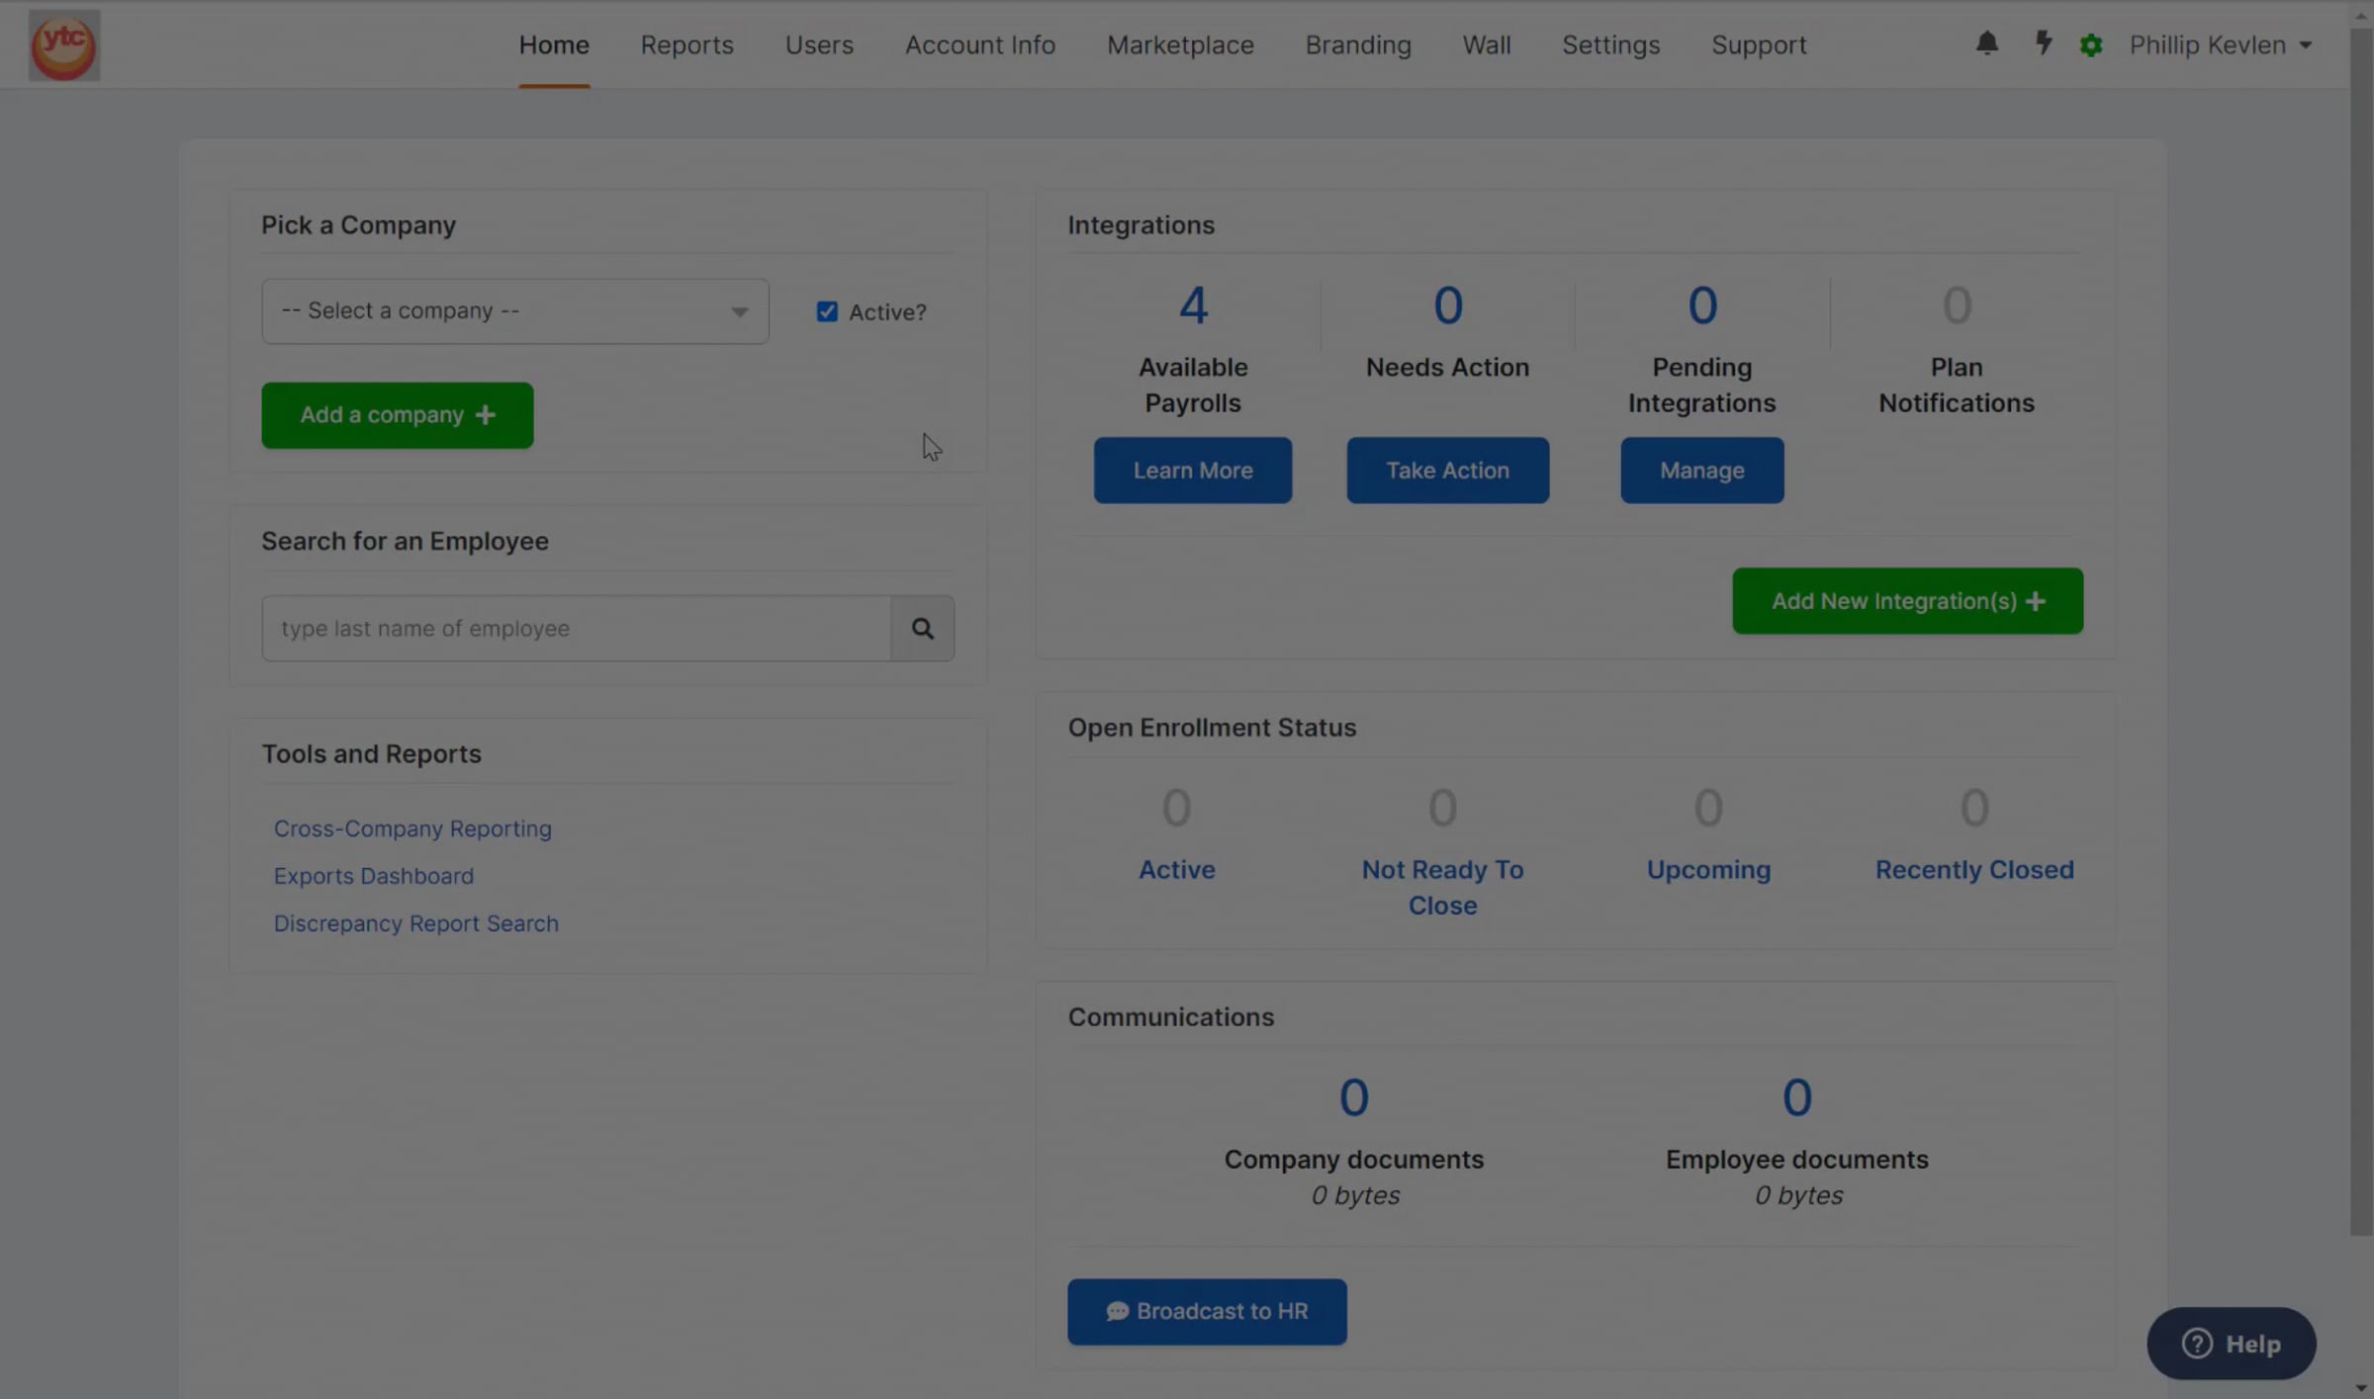Click the Recently Closed link

pyautogui.click(x=1973, y=870)
